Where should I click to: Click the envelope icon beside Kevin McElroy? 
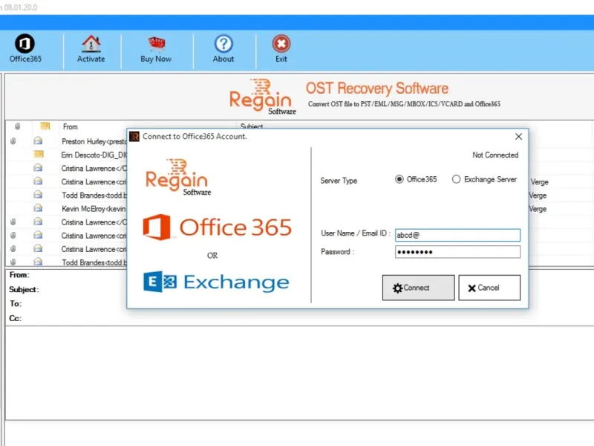pos(38,208)
